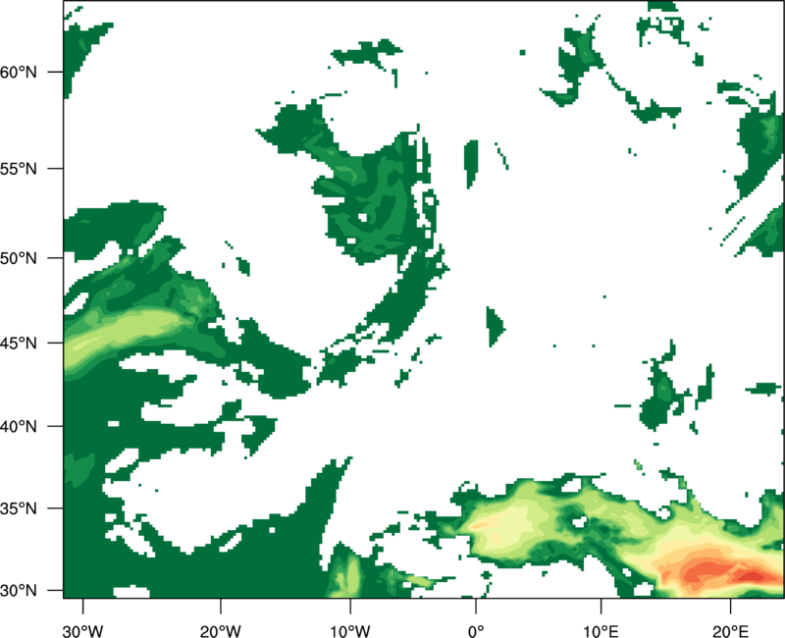Click the 40°N latitude label
Image resolution: width=785 pixels, height=638 pixels.
[x=19, y=427]
